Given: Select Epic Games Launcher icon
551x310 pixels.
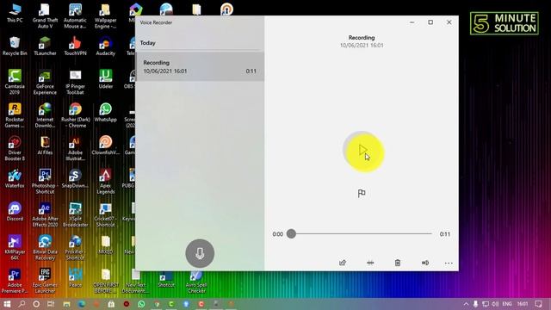Looking at the screenshot, I should coord(45,281).
